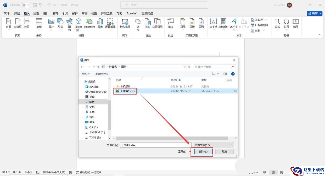Switch to the 开始 home tab

click(x=17, y=13)
